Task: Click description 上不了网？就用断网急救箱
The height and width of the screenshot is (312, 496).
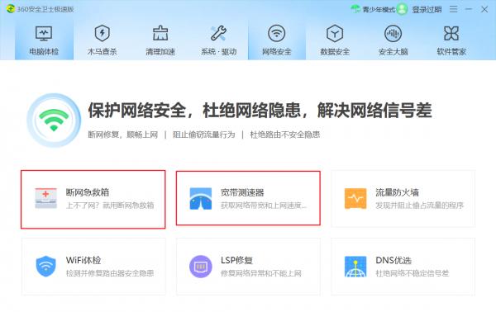Action: 110,206
